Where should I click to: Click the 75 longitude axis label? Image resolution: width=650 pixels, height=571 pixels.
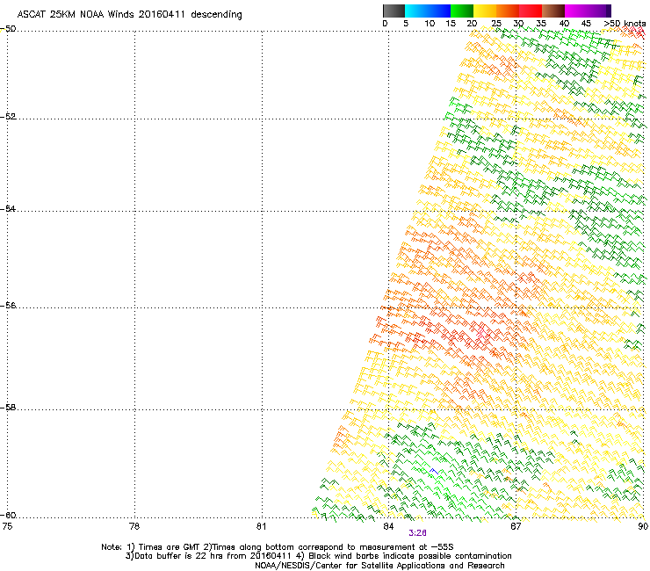click(7, 526)
